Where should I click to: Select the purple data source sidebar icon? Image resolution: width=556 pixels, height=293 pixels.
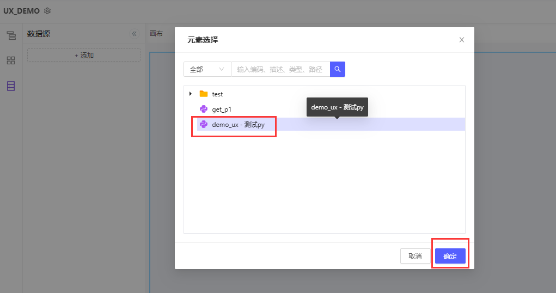coord(11,86)
